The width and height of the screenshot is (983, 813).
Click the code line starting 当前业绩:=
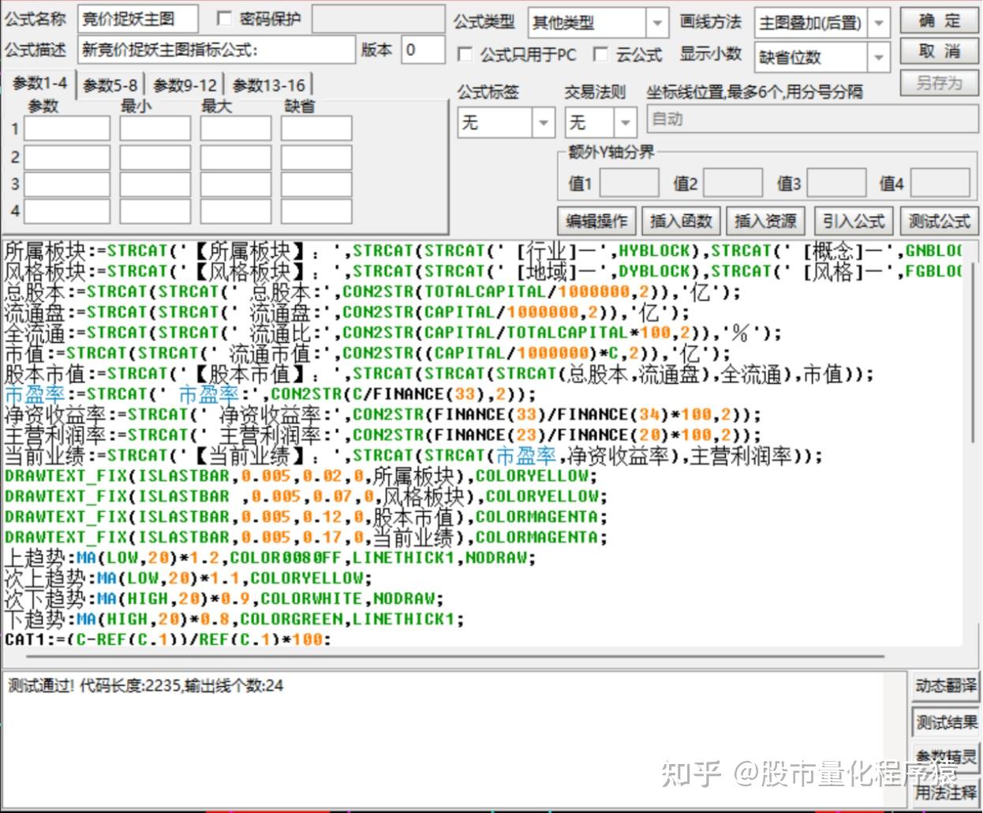[413, 456]
